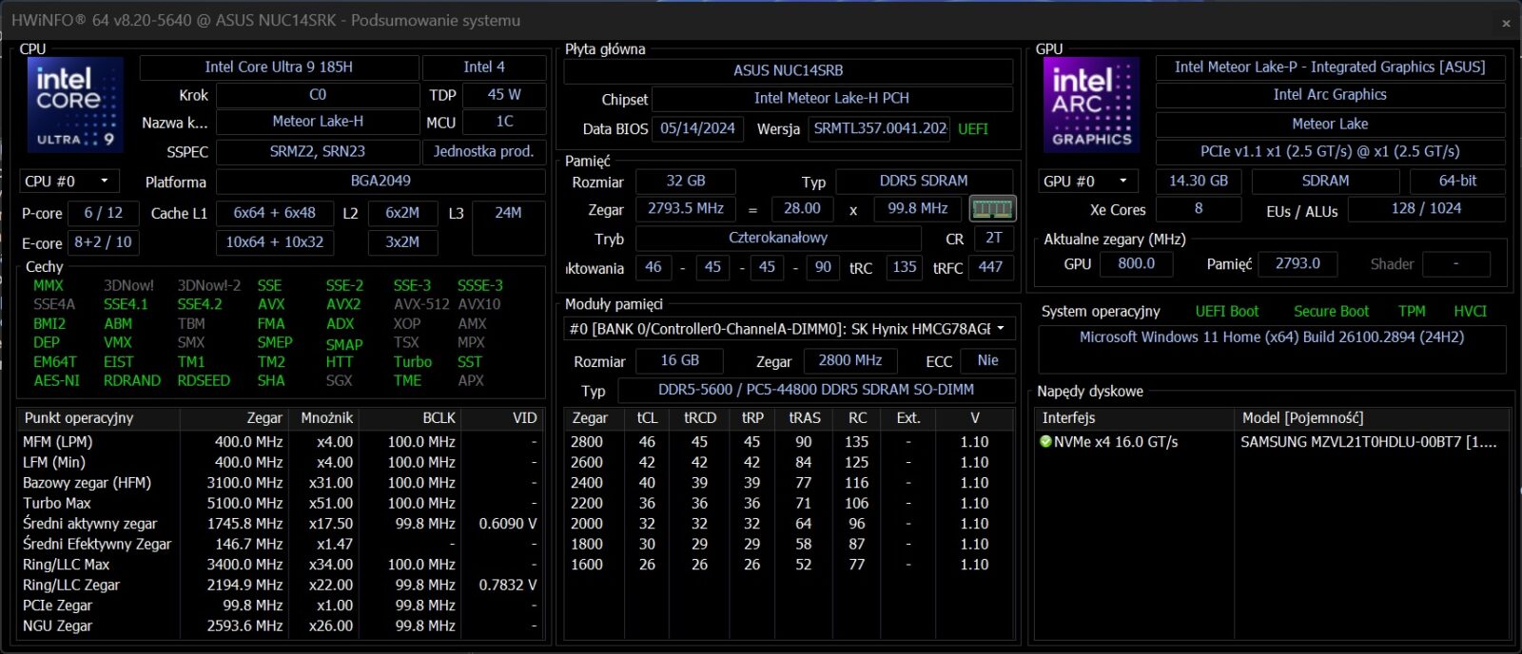Image resolution: width=1522 pixels, height=654 pixels.
Task: Click the HVCI status label
Action: 1470,311
